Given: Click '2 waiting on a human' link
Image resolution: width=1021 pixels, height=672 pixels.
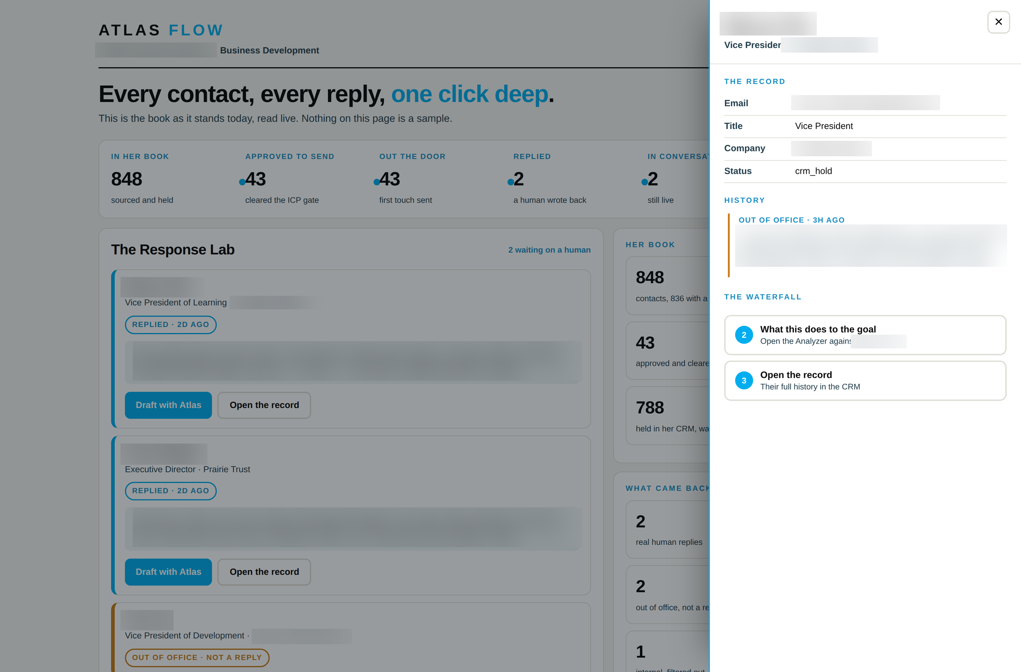Looking at the screenshot, I should tap(549, 250).
